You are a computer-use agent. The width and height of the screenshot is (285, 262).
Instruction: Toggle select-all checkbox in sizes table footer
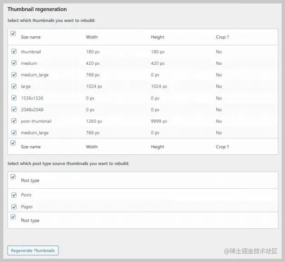point(13,143)
